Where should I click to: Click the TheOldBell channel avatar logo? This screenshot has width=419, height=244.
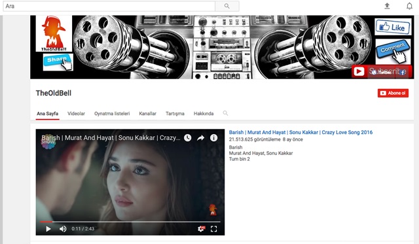pos(54,33)
